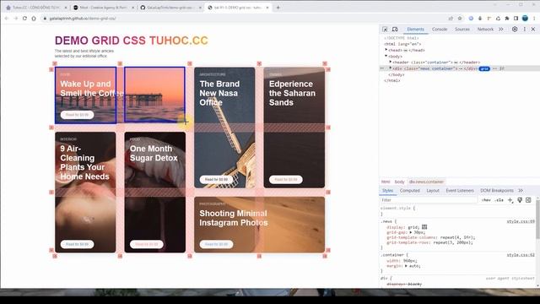540x304 pixels.
Task: Open a new browser tab
Action: point(278,8)
